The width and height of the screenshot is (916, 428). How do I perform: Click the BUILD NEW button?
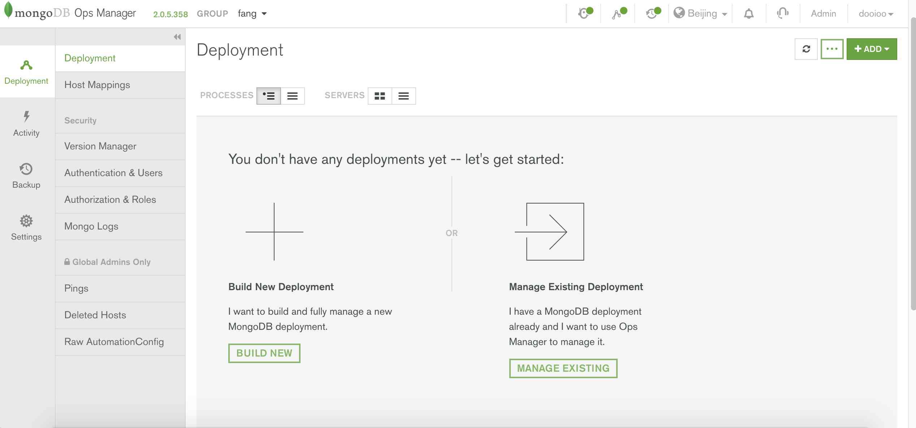coord(264,353)
